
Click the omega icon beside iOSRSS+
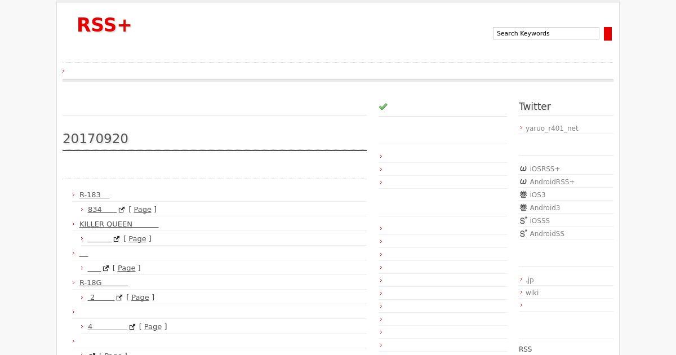coord(523,168)
